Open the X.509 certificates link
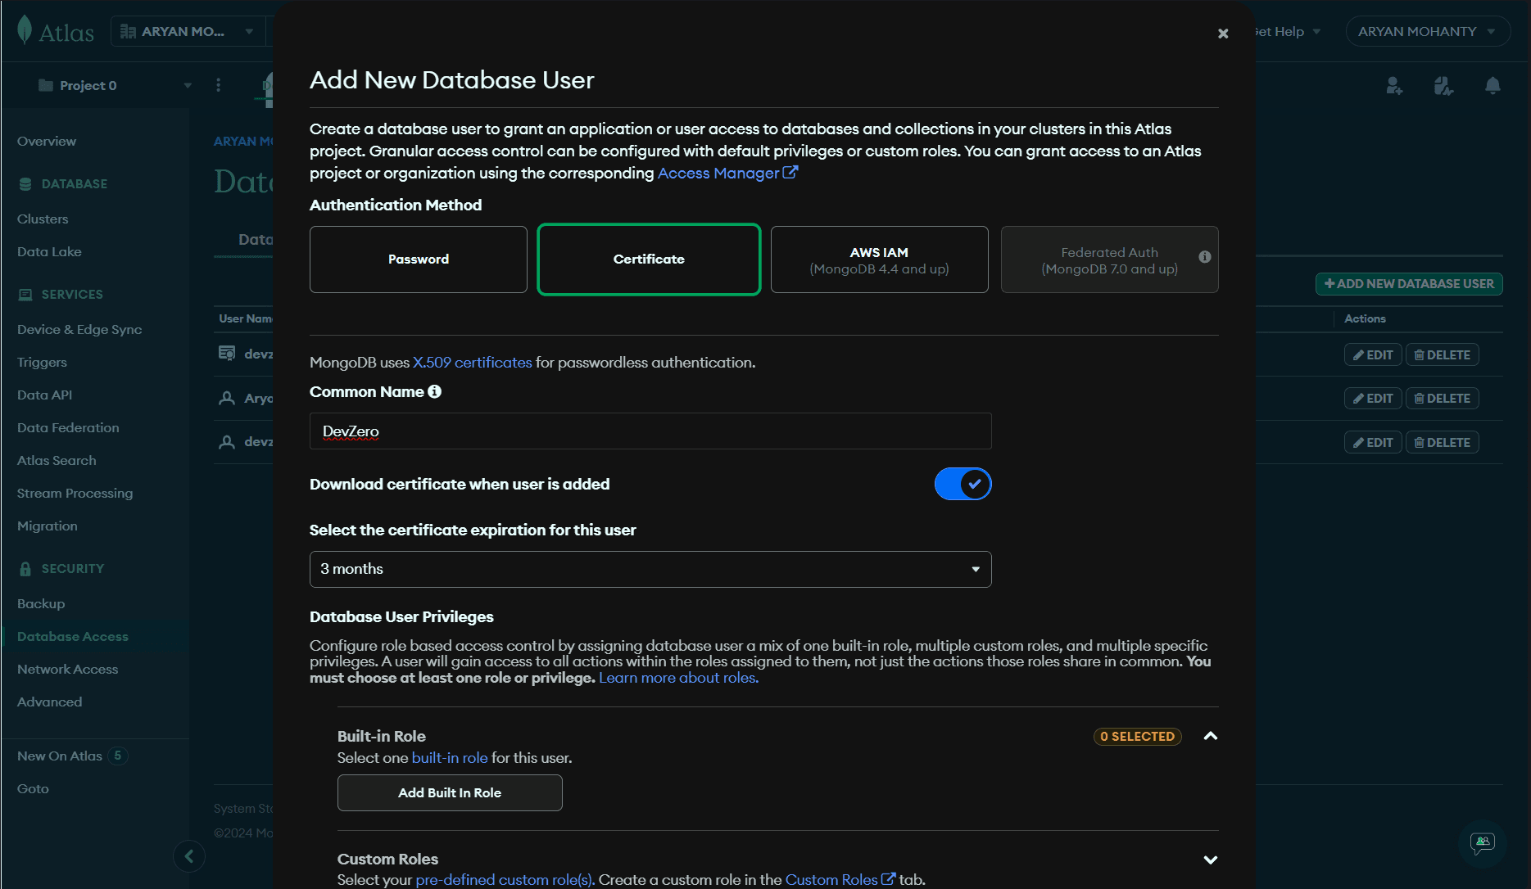1531x889 pixels. click(472, 363)
